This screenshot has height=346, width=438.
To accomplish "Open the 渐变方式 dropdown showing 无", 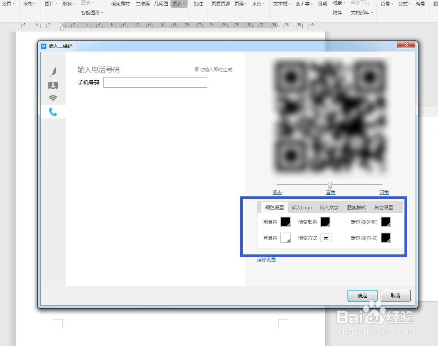I will pos(326,238).
